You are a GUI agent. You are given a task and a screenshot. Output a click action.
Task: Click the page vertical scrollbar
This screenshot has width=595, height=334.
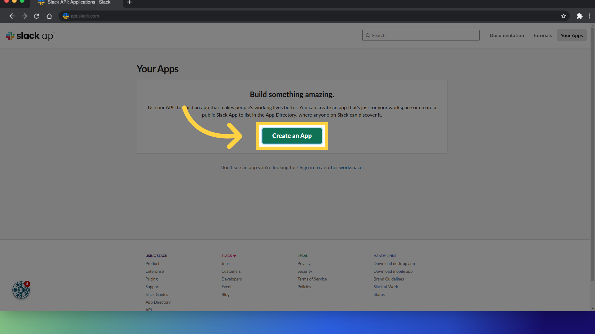click(x=592, y=155)
